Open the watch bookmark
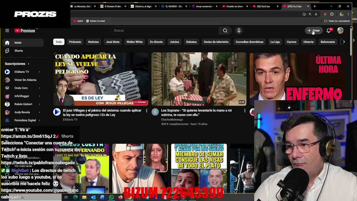The width and height of the screenshot is (357, 201). (x=78, y=21)
